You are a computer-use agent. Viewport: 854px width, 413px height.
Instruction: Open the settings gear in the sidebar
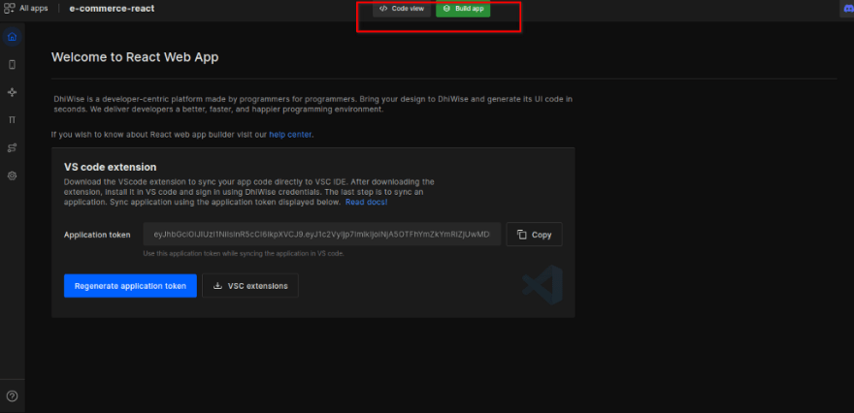(x=12, y=175)
